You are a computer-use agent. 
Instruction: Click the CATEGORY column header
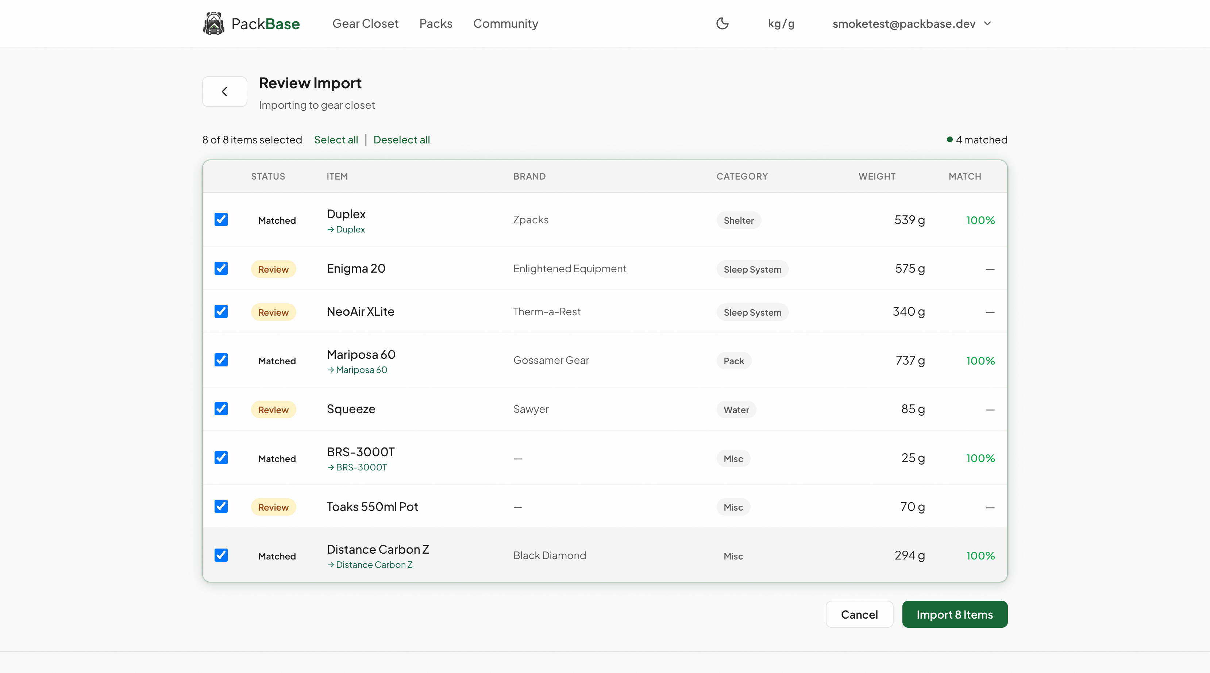coord(742,176)
